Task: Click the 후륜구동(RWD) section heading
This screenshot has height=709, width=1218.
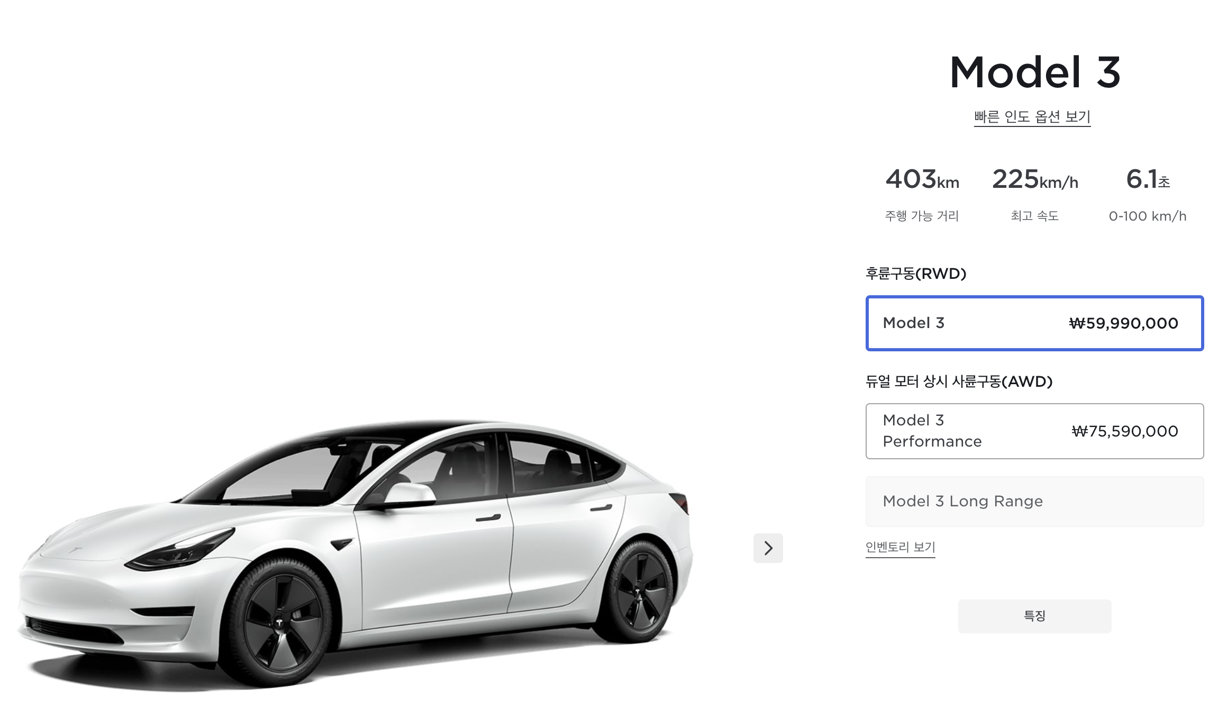Action: (916, 274)
